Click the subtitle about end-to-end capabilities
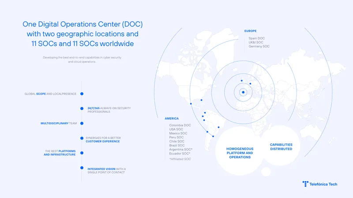The height and width of the screenshot is (198, 353). click(82, 59)
